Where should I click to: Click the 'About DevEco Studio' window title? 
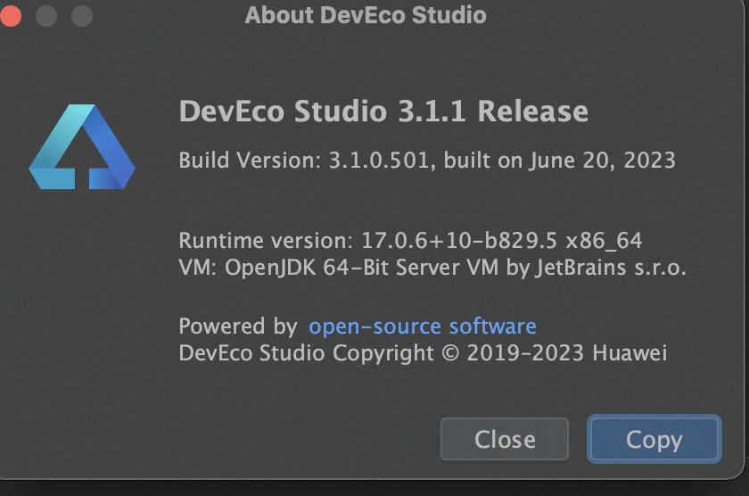[x=366, y=15]
